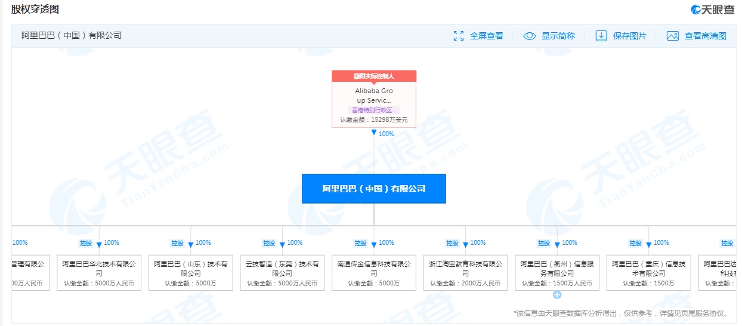742x326 pixels.
Task: Open the Alibaba Group Services shareholder card
Action: (x=374, y=99)
